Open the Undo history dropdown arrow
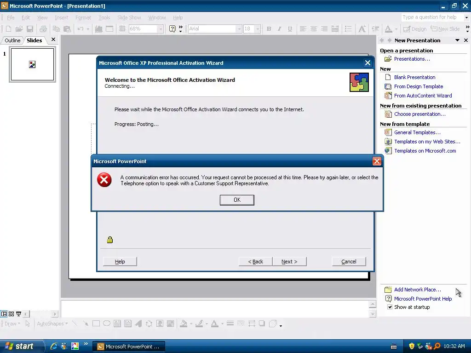This screenshot has height=353, width=471. point(88,29)
